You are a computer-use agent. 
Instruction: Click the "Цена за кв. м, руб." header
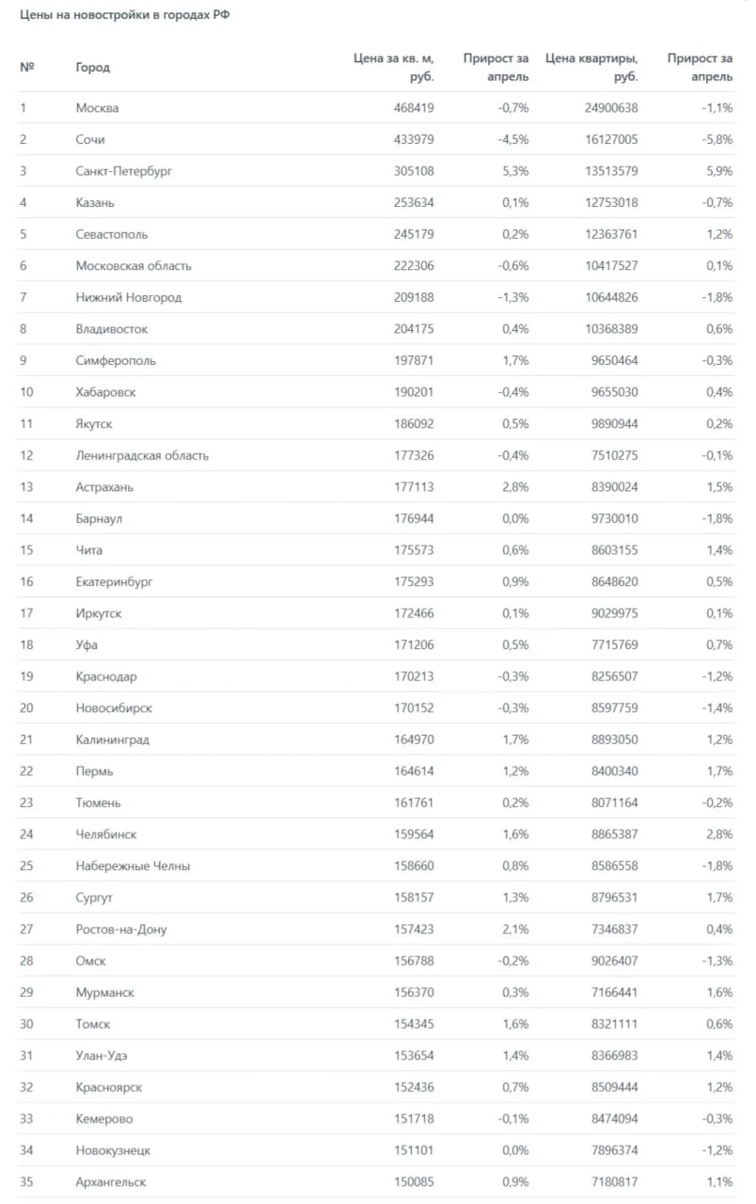[x=394, y=67]
